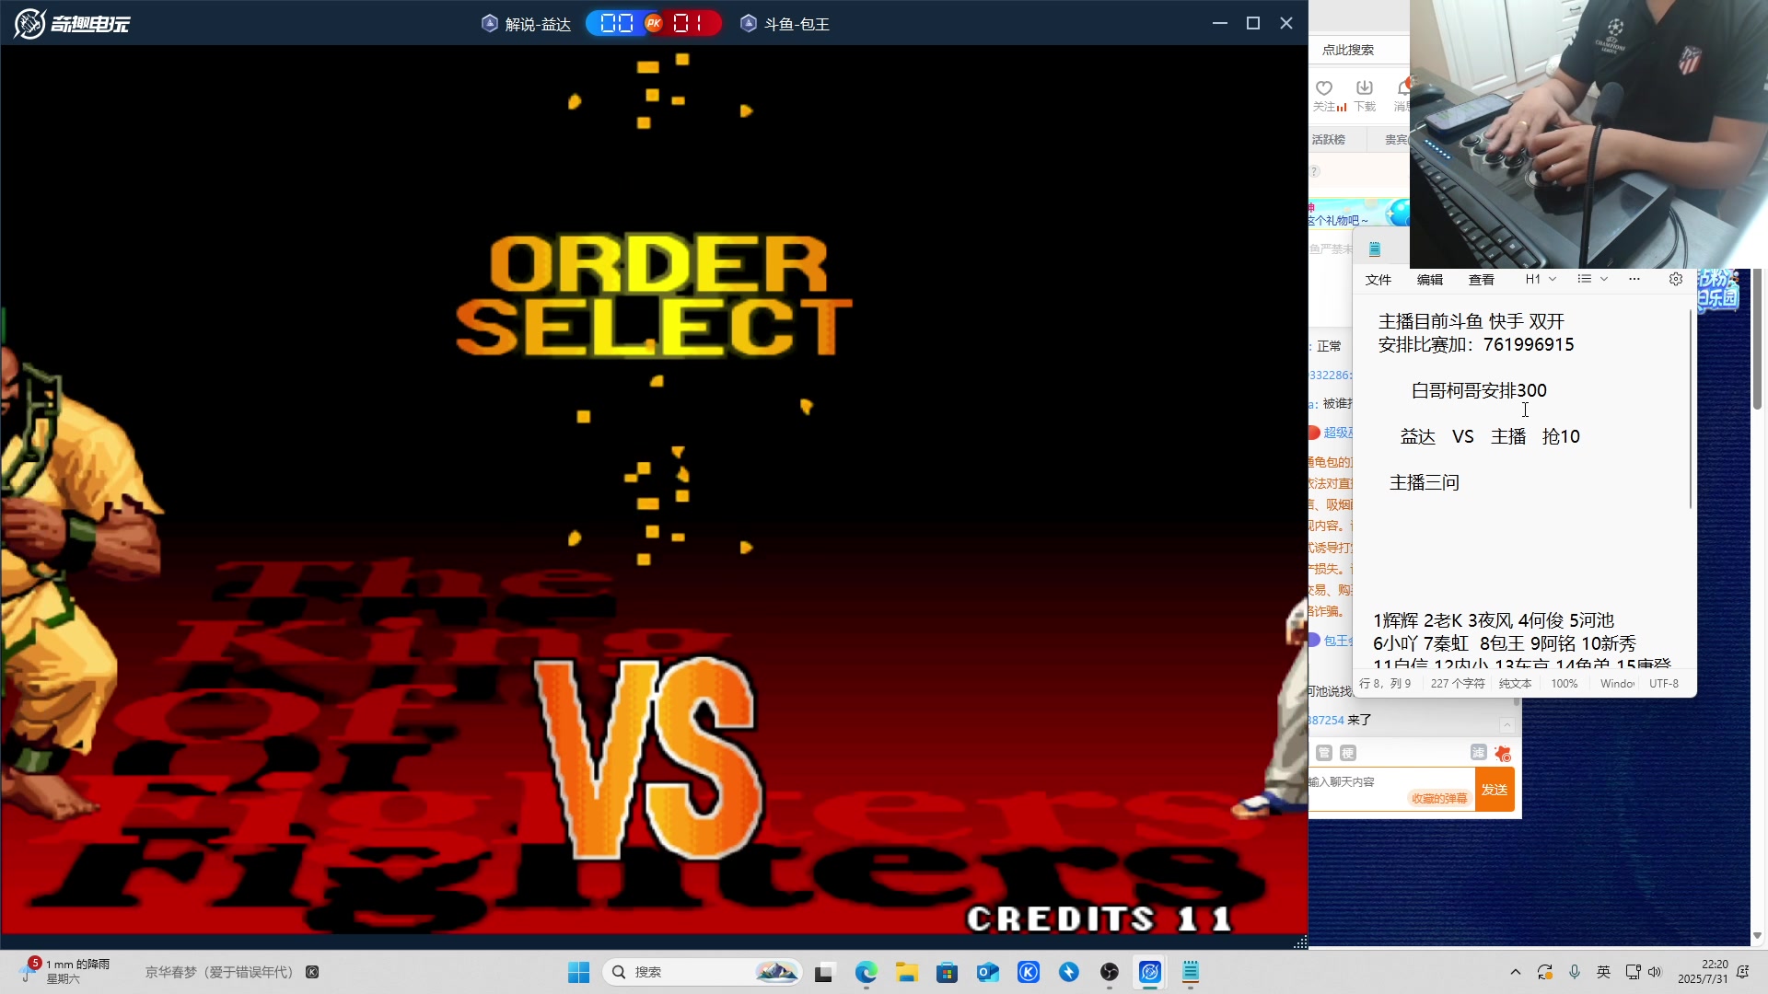This screenshot has width=1768, height=994.
Task: Open File Explorer from taskbar
Action: 907,972
